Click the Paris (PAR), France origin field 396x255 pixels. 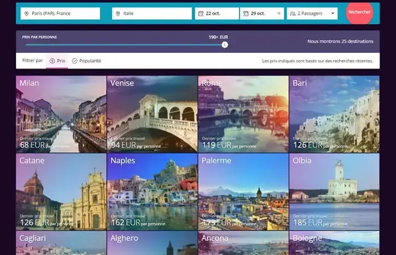(x=60, y=14)
